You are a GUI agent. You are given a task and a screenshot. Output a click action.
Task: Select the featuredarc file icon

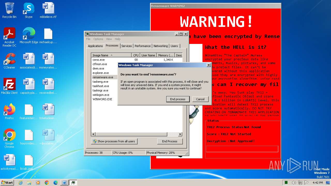[x=28, y=112]
